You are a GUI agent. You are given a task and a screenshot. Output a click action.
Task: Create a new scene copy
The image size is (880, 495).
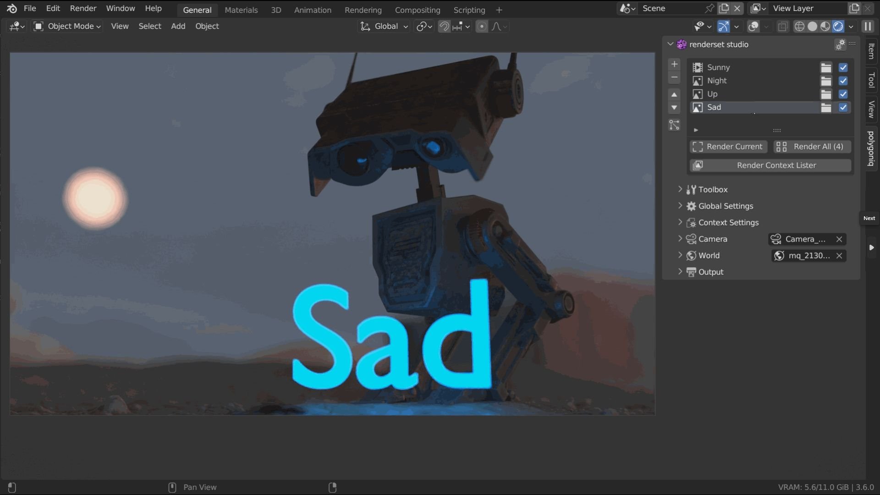point(724,8)
